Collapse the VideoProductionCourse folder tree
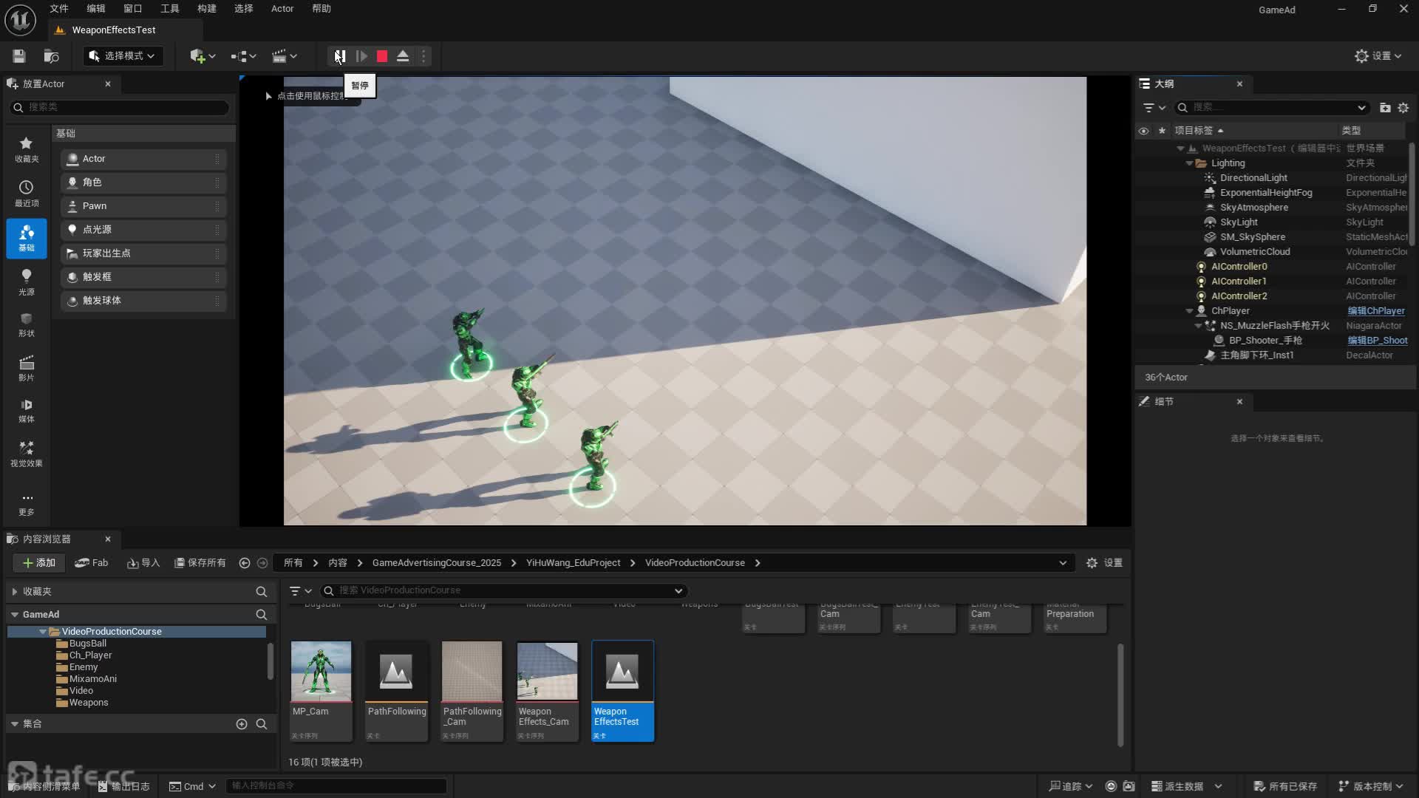1419x798 pixels. (42, 632)
